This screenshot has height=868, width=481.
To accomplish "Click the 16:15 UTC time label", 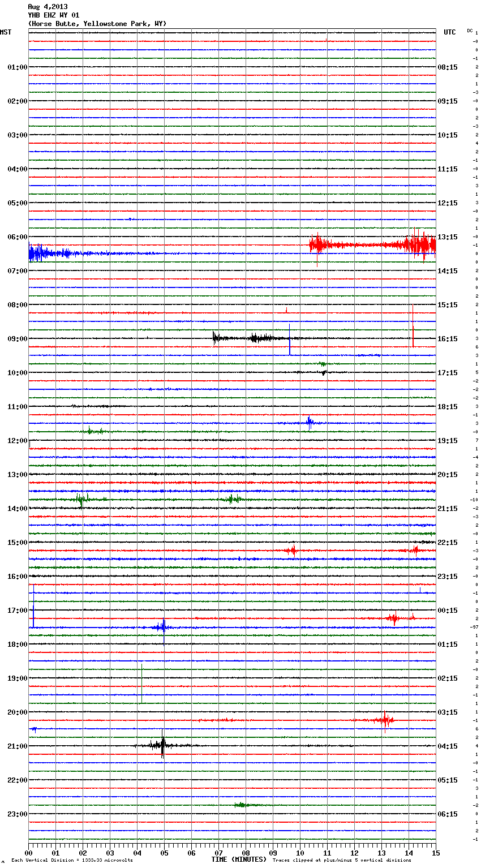I will (448, 339).
